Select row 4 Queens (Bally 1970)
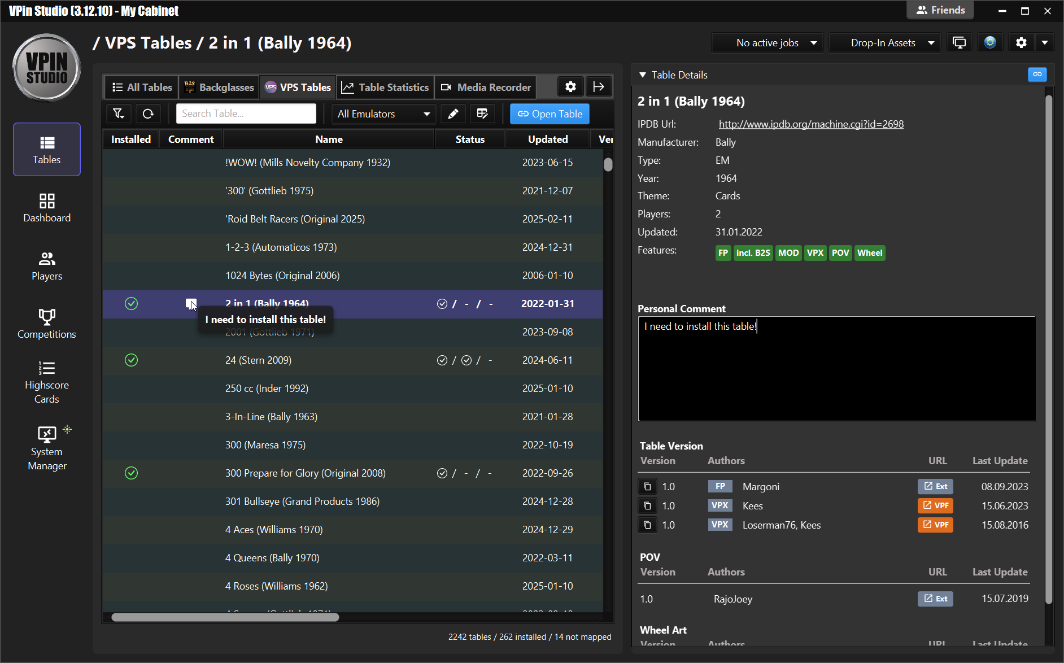Image resolution: width=1064 pixels, height=663 pixels. tap(352, 558)
